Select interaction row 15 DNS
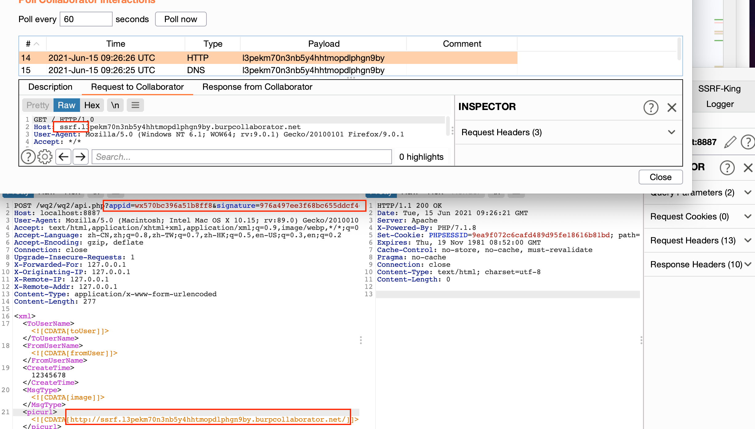The height and width of the screenshot is (429, 755). point(268,70)
